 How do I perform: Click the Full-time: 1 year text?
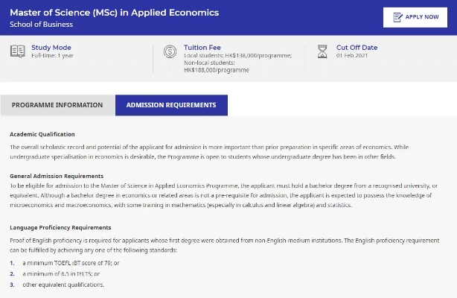point(52,56)
